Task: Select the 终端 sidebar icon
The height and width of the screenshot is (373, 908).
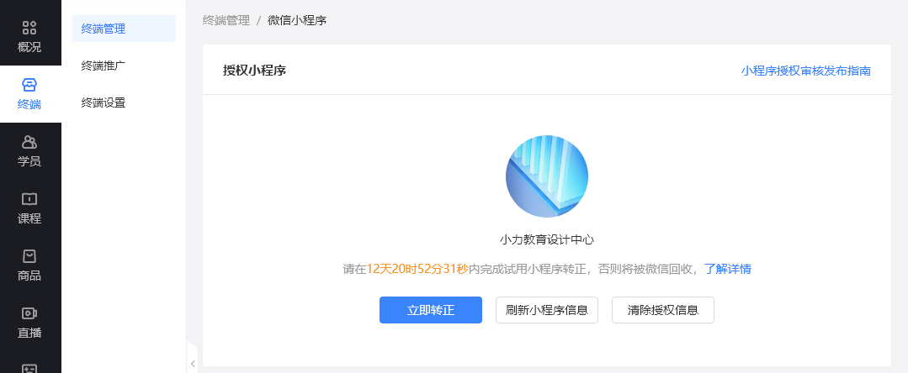Action: click(x=29, y=94)
